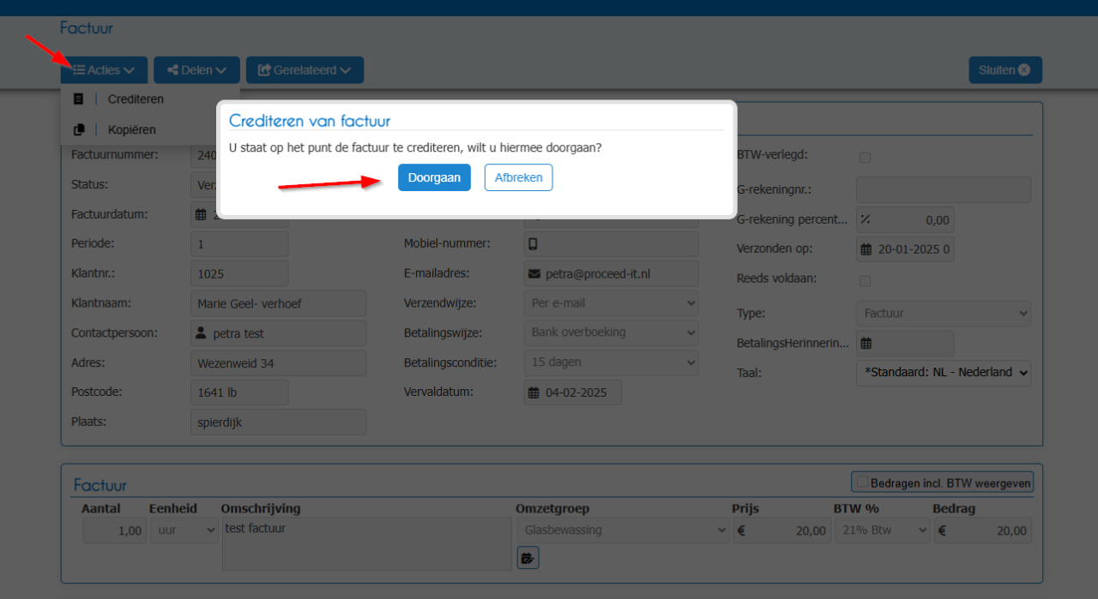This screenshot has height=599, width=1098.
Task: Click the Crediteren document icon
Action: coord(79,99)
